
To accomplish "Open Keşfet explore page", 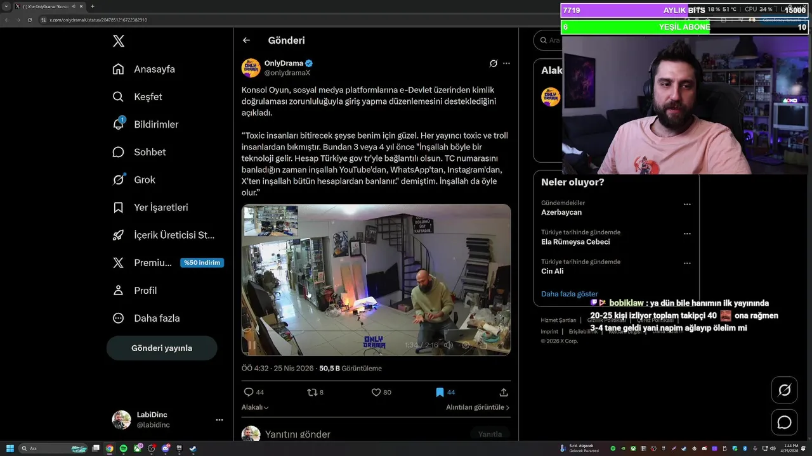I will point(138,97).
